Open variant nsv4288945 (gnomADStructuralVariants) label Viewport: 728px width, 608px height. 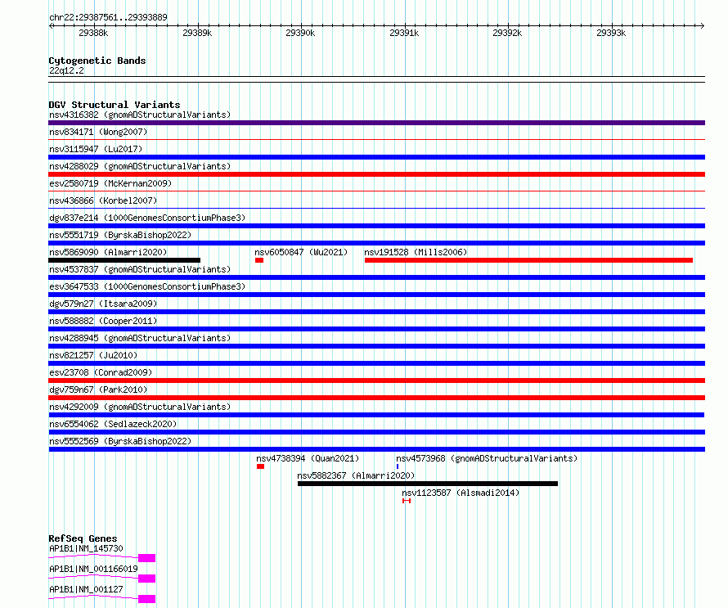pos(140,338)
